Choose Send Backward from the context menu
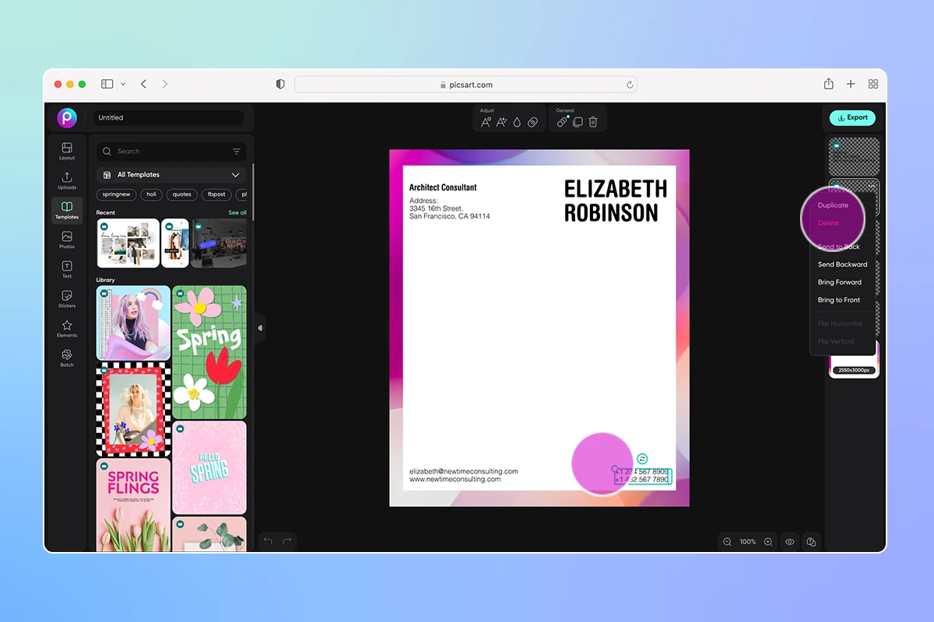 click(841, 264)
